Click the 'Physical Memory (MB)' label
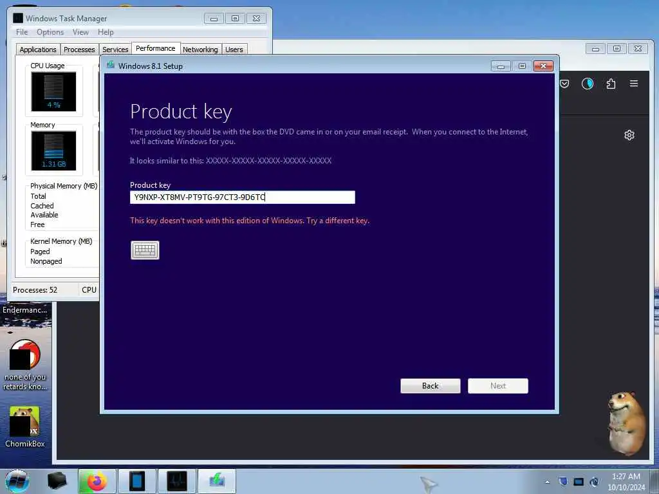Image resolution: width=659 pixels, height=494 pixels. coord(64,186)
